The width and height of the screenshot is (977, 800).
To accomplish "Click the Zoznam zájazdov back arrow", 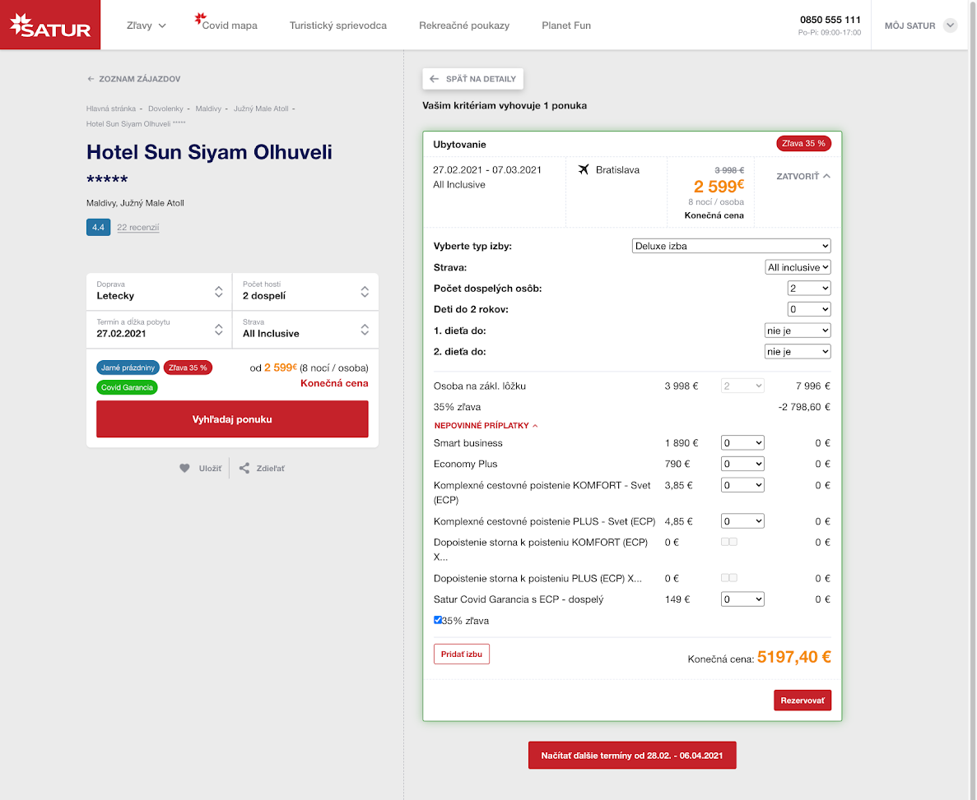I will [x=91, y=80].
